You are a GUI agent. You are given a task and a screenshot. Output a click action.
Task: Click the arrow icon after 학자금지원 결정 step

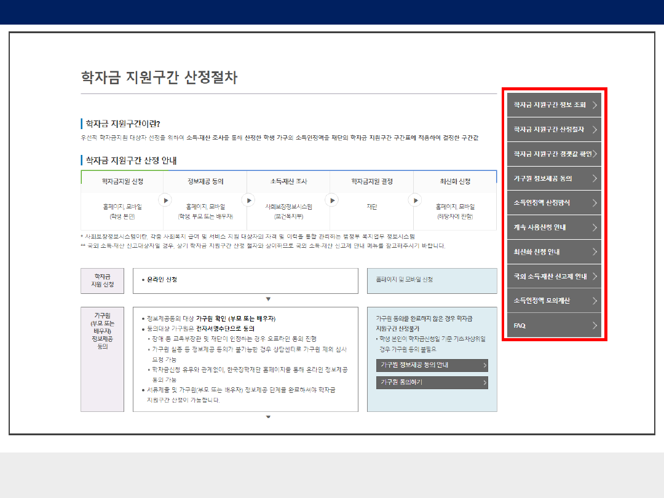click(415, 200)
